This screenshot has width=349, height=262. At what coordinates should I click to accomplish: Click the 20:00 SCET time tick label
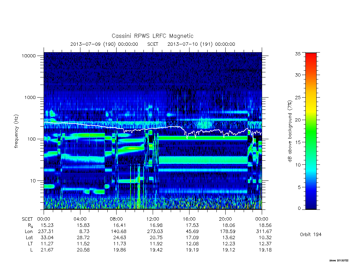pyautogui.click(x=225, y=219)
